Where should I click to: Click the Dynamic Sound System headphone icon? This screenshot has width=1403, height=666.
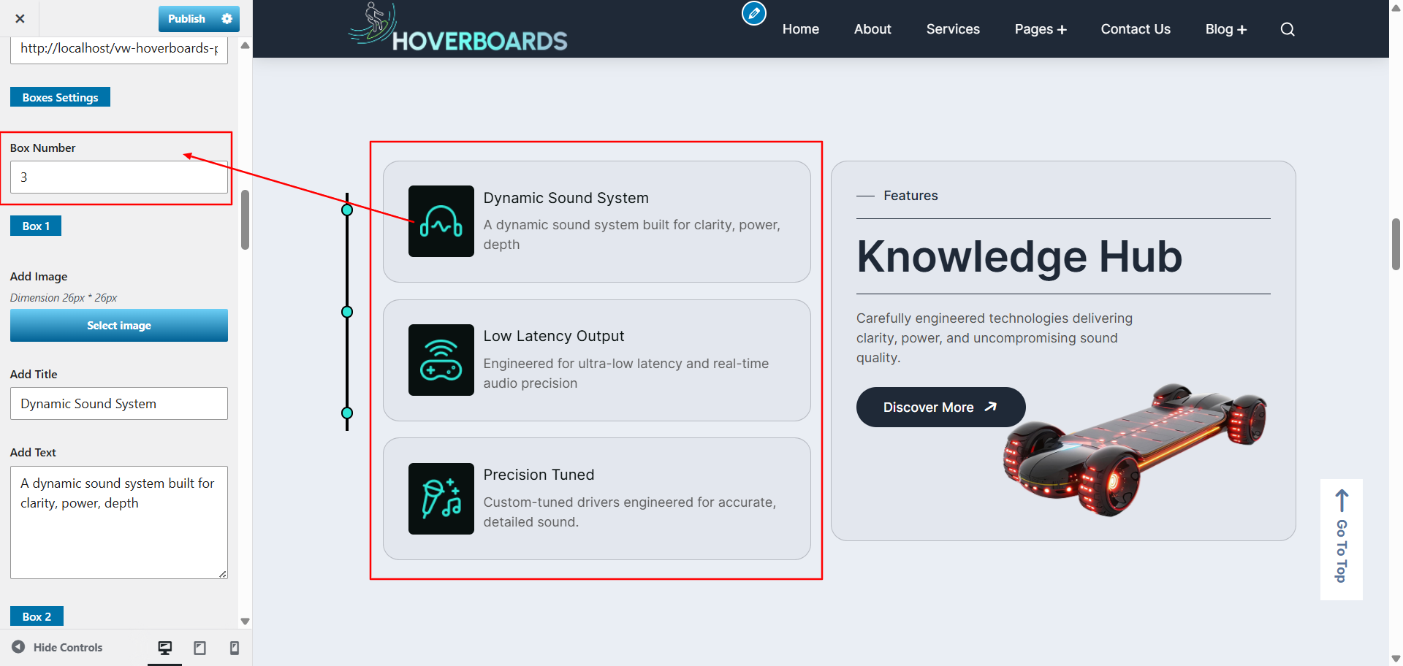pyautogui.click(x=441, y=221)
